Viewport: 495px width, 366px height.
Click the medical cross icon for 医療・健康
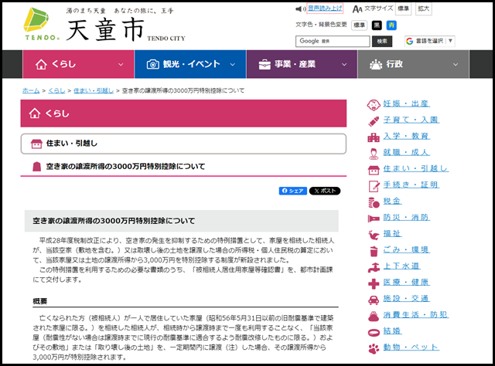tap(374, 284)
